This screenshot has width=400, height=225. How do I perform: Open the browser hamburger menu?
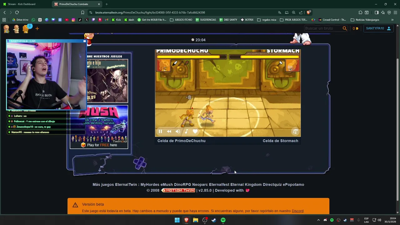[395, 12]
